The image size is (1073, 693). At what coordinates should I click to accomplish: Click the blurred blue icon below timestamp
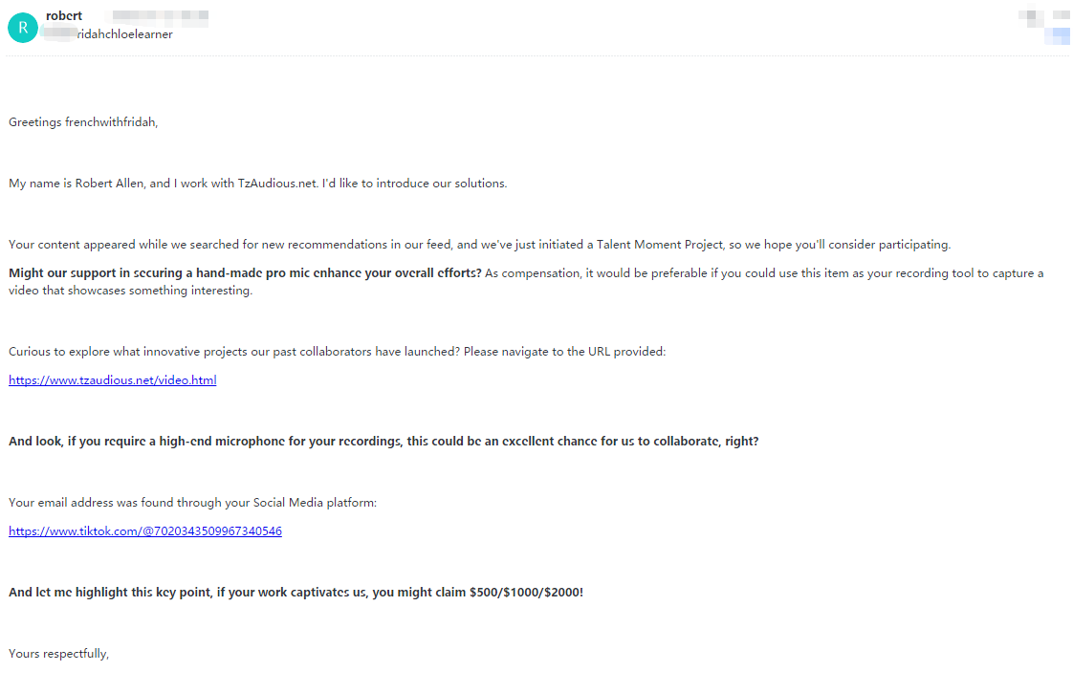pos(1058,36)
